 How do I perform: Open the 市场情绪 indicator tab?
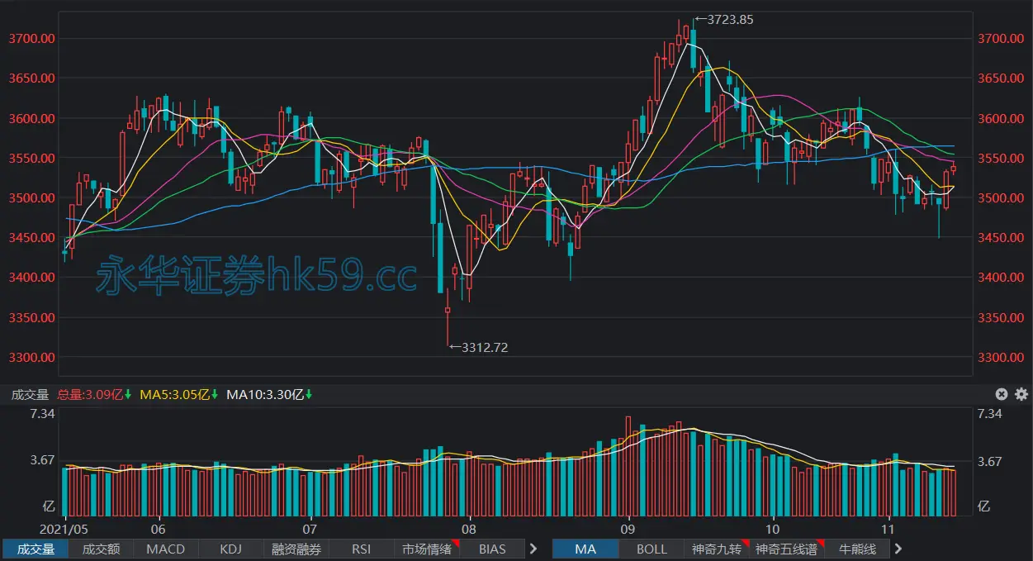click(x=427, y=549)
